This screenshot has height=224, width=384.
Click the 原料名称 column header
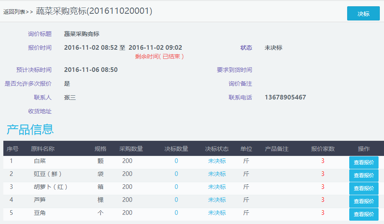tap(43, 149)
